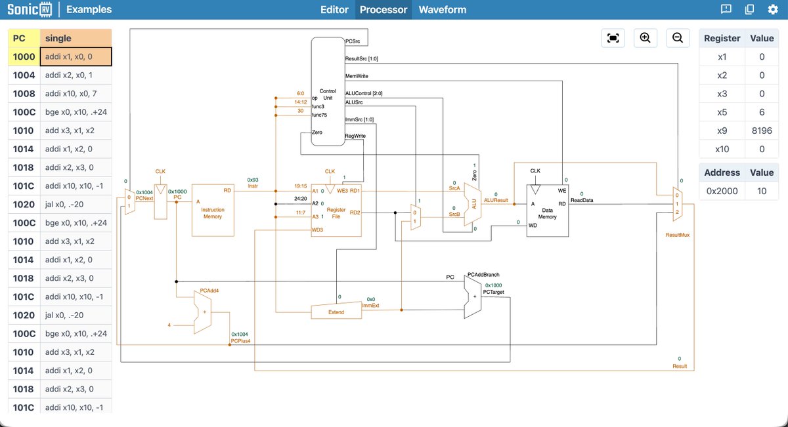The height and width of the screenshot is (427, 788).
Task: Click the MemWrite signal label
Action: pyautogui.click(x=355, y=76)
